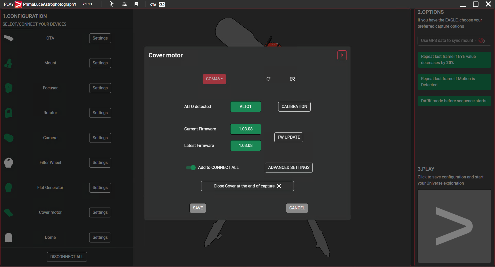The height and width of the screenshot is (267, 495).
Task: Toggle Repeat last frame if EYE value decreases
Action: click(x=454, y=60)
